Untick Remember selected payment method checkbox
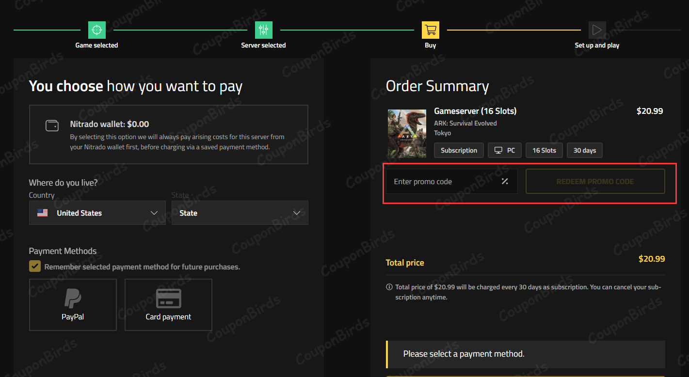This screenshot has width=689, height=377. [35, 267]
